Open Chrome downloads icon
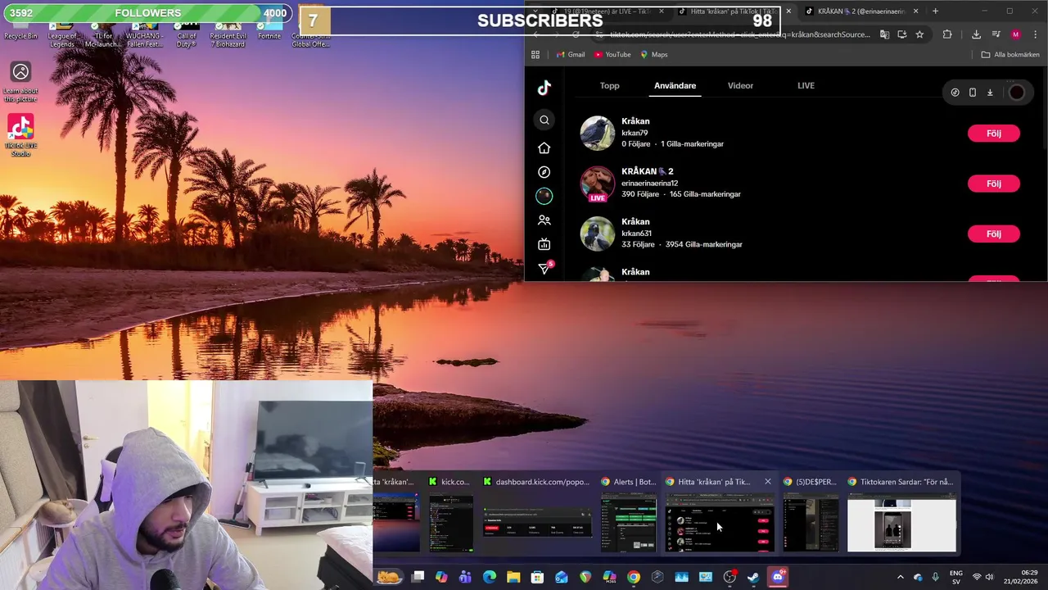Screen dimensions: 1048x590 click(x=976, y=34)
